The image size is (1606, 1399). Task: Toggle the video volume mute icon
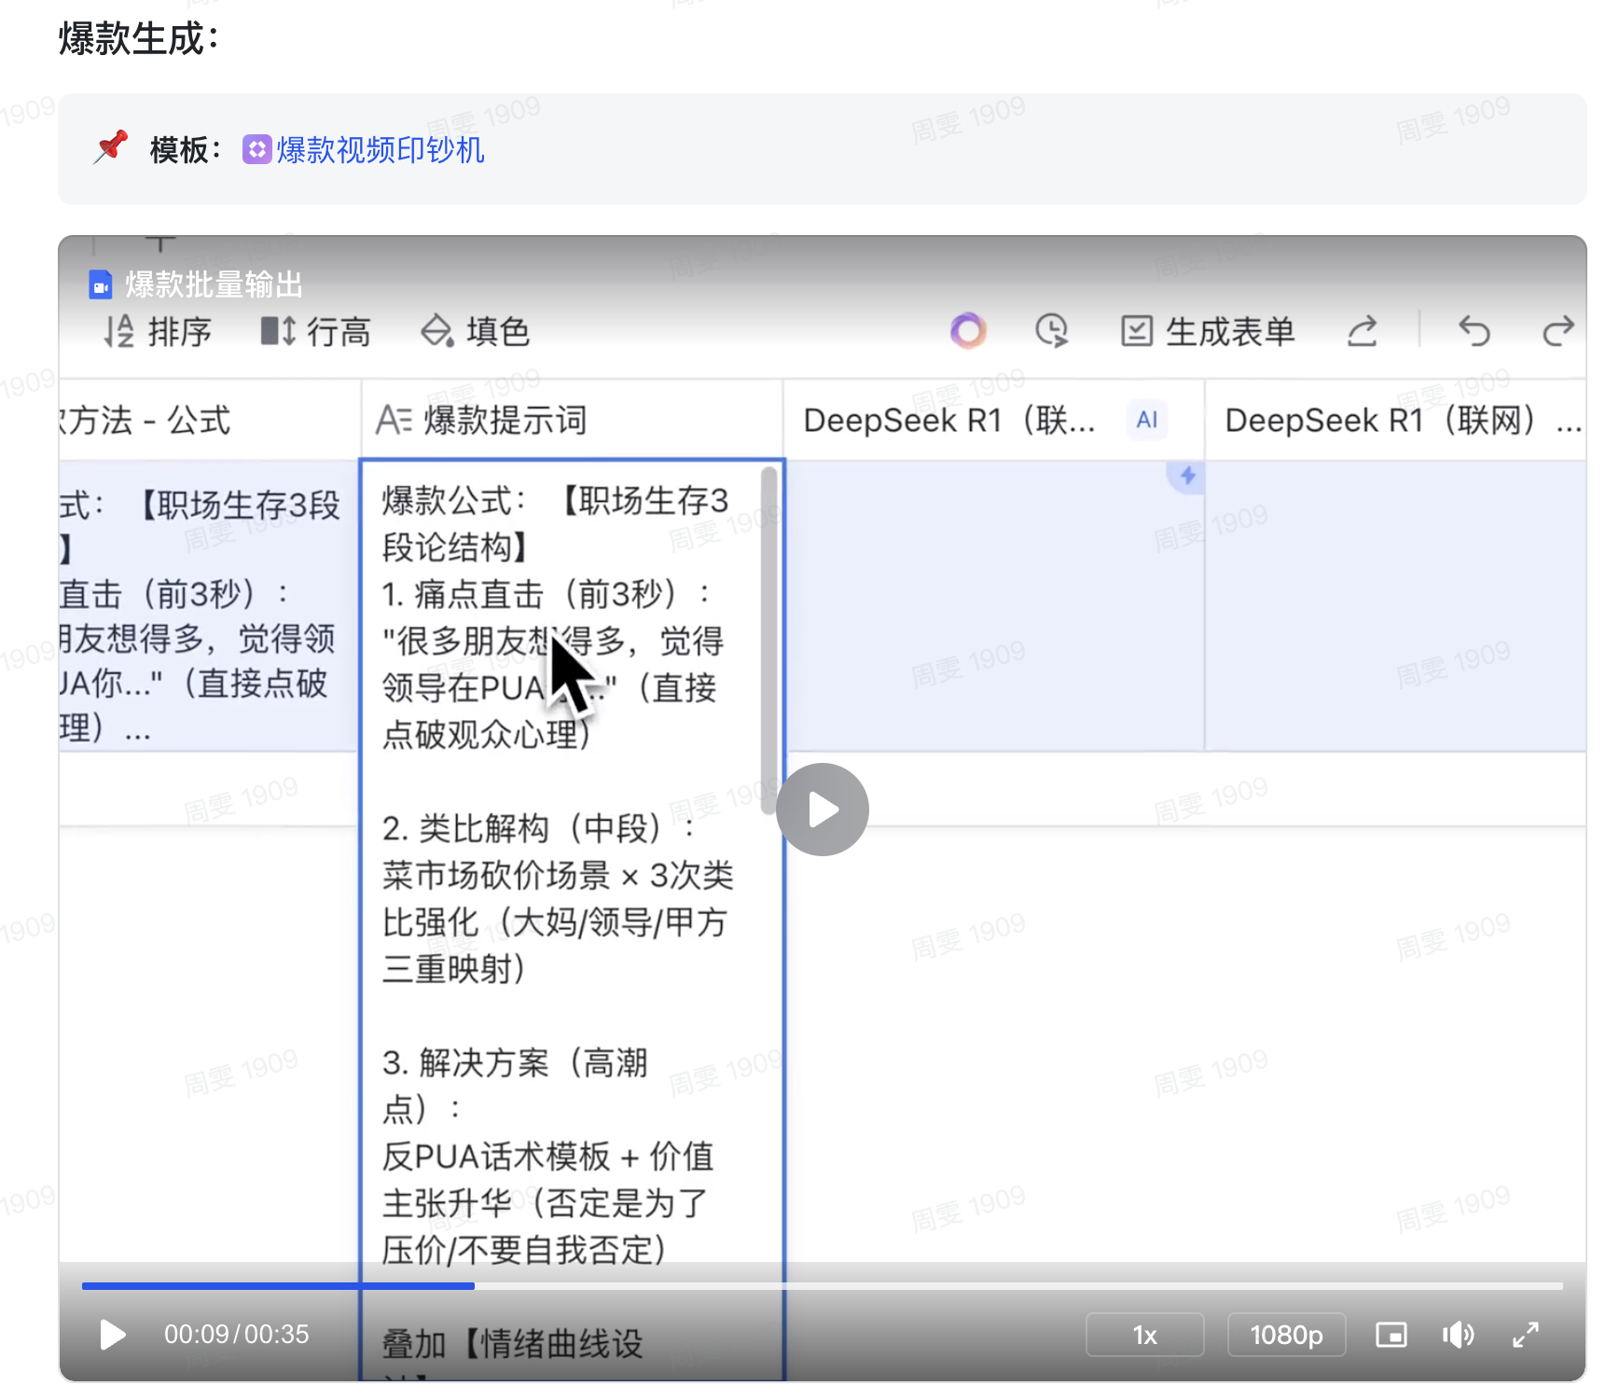(1458, 1335)
